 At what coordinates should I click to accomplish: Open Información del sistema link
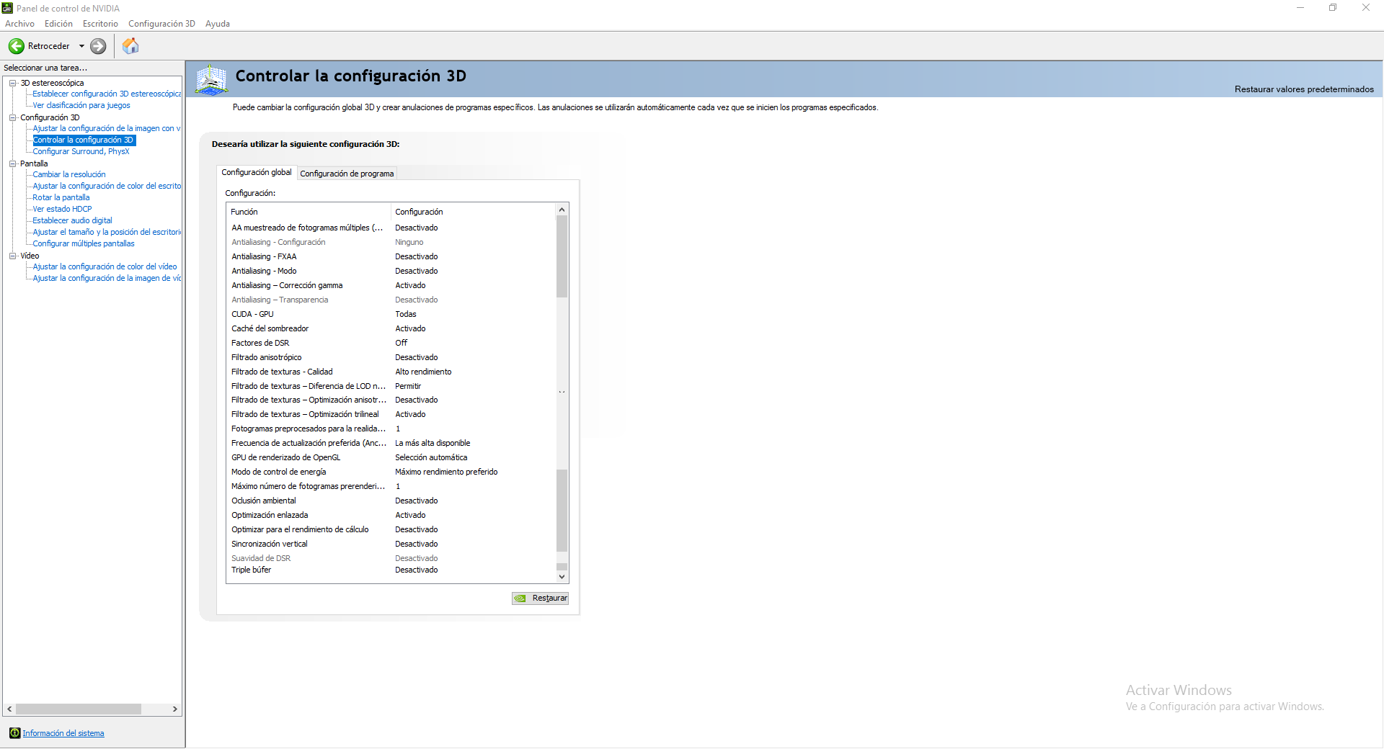[x=63, y=733]
